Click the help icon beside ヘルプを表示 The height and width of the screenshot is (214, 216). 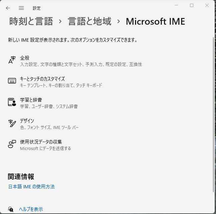coord(11,209)
